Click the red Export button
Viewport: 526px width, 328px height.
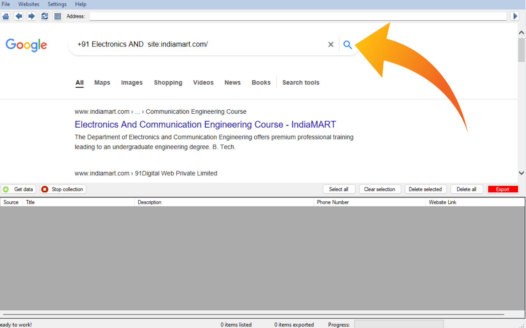coord(502,189)
